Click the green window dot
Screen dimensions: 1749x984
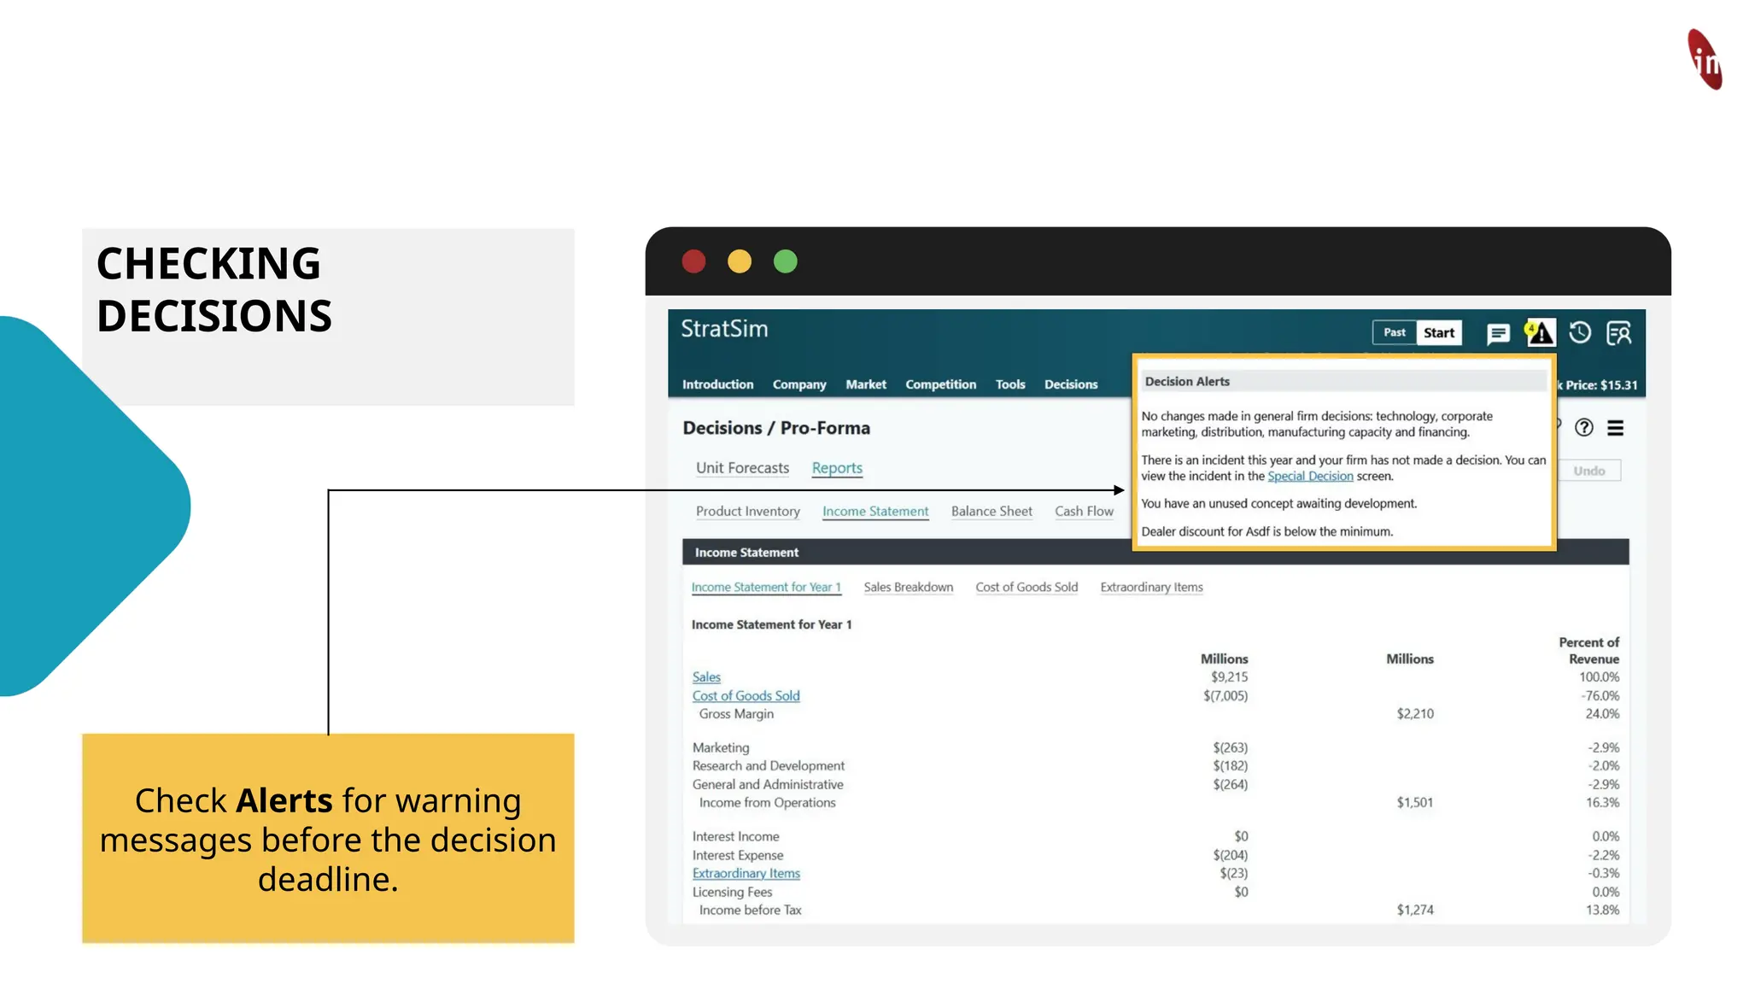786,261
